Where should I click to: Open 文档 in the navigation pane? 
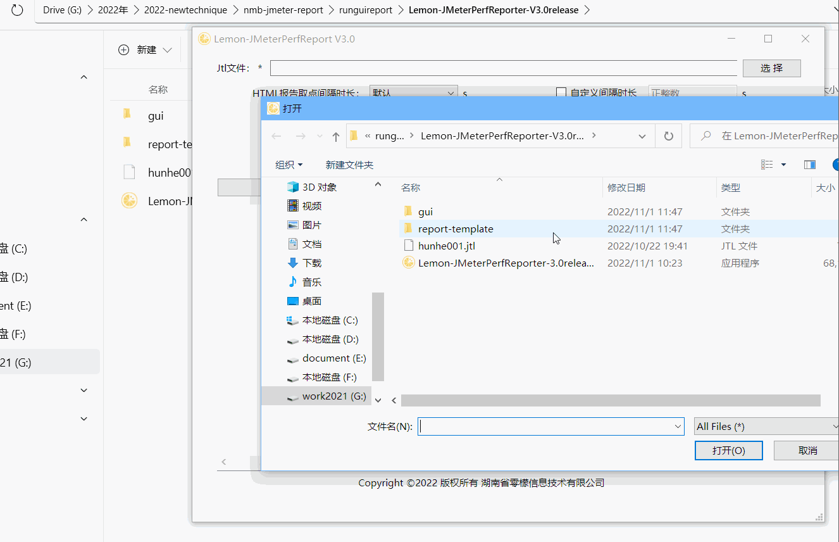pos(305,244)
